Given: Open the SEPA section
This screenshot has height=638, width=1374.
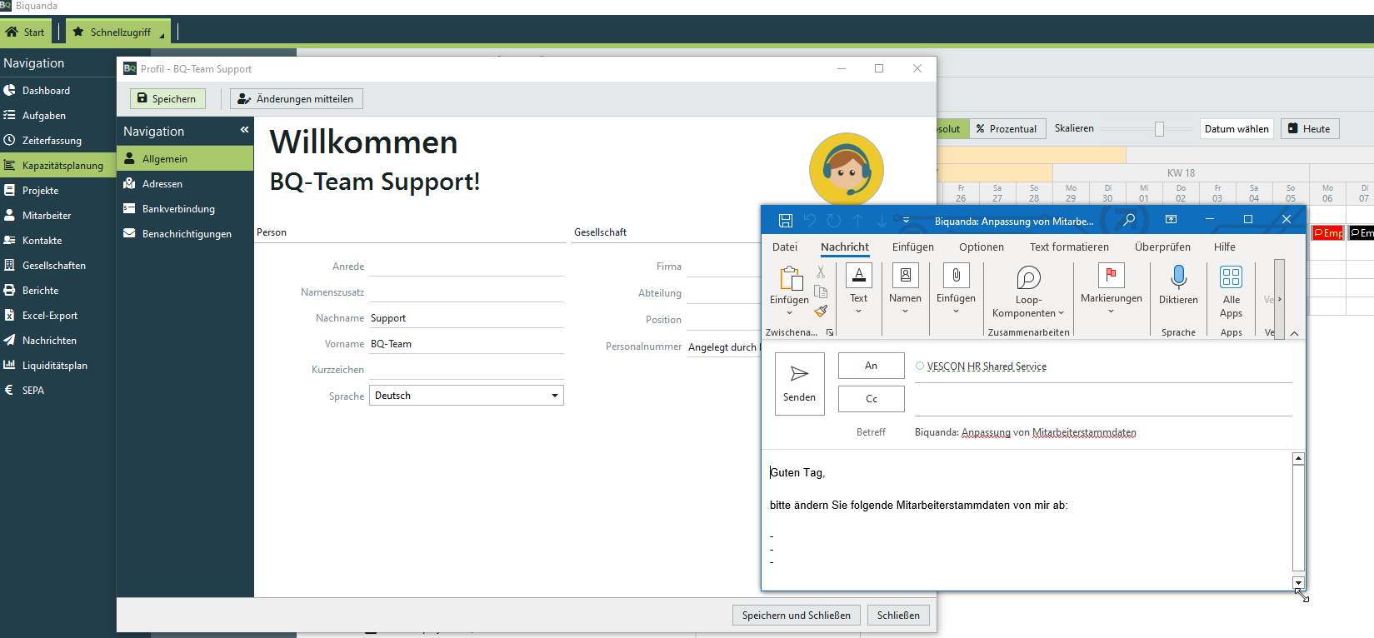Looking at the screenshot, I should pyautogui.click(x=32, y=390).
